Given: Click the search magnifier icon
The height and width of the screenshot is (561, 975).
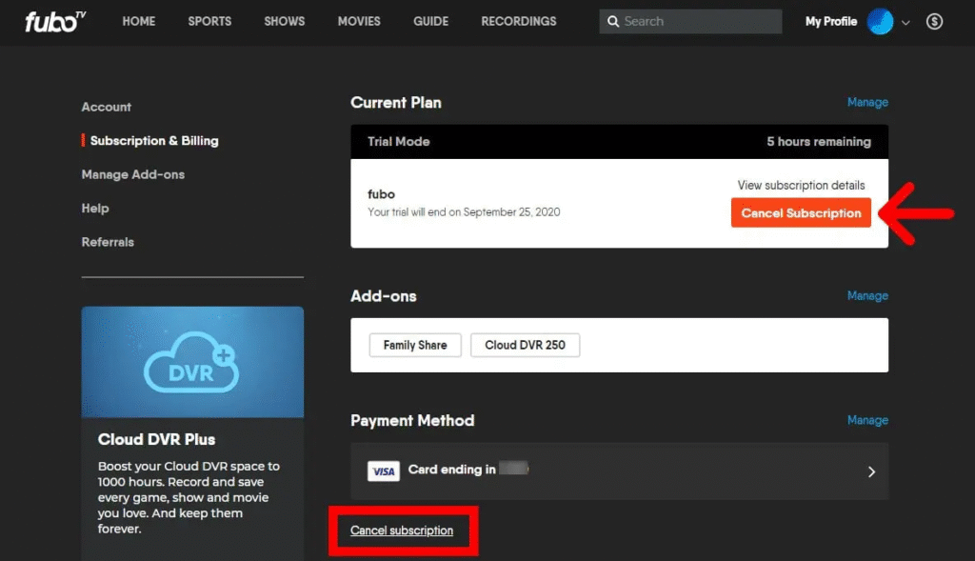Looking at the screenshot, I should [x=614, y=22].
